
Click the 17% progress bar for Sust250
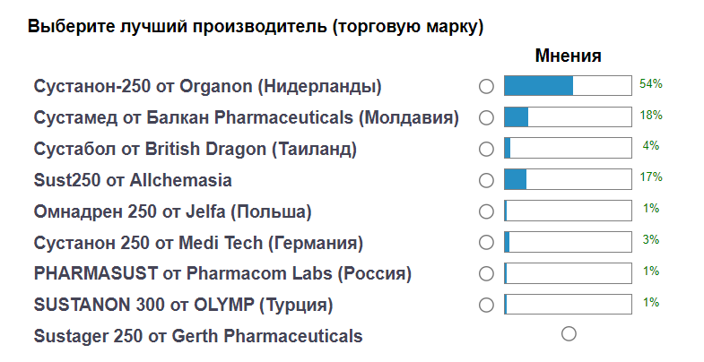point(568,179)
